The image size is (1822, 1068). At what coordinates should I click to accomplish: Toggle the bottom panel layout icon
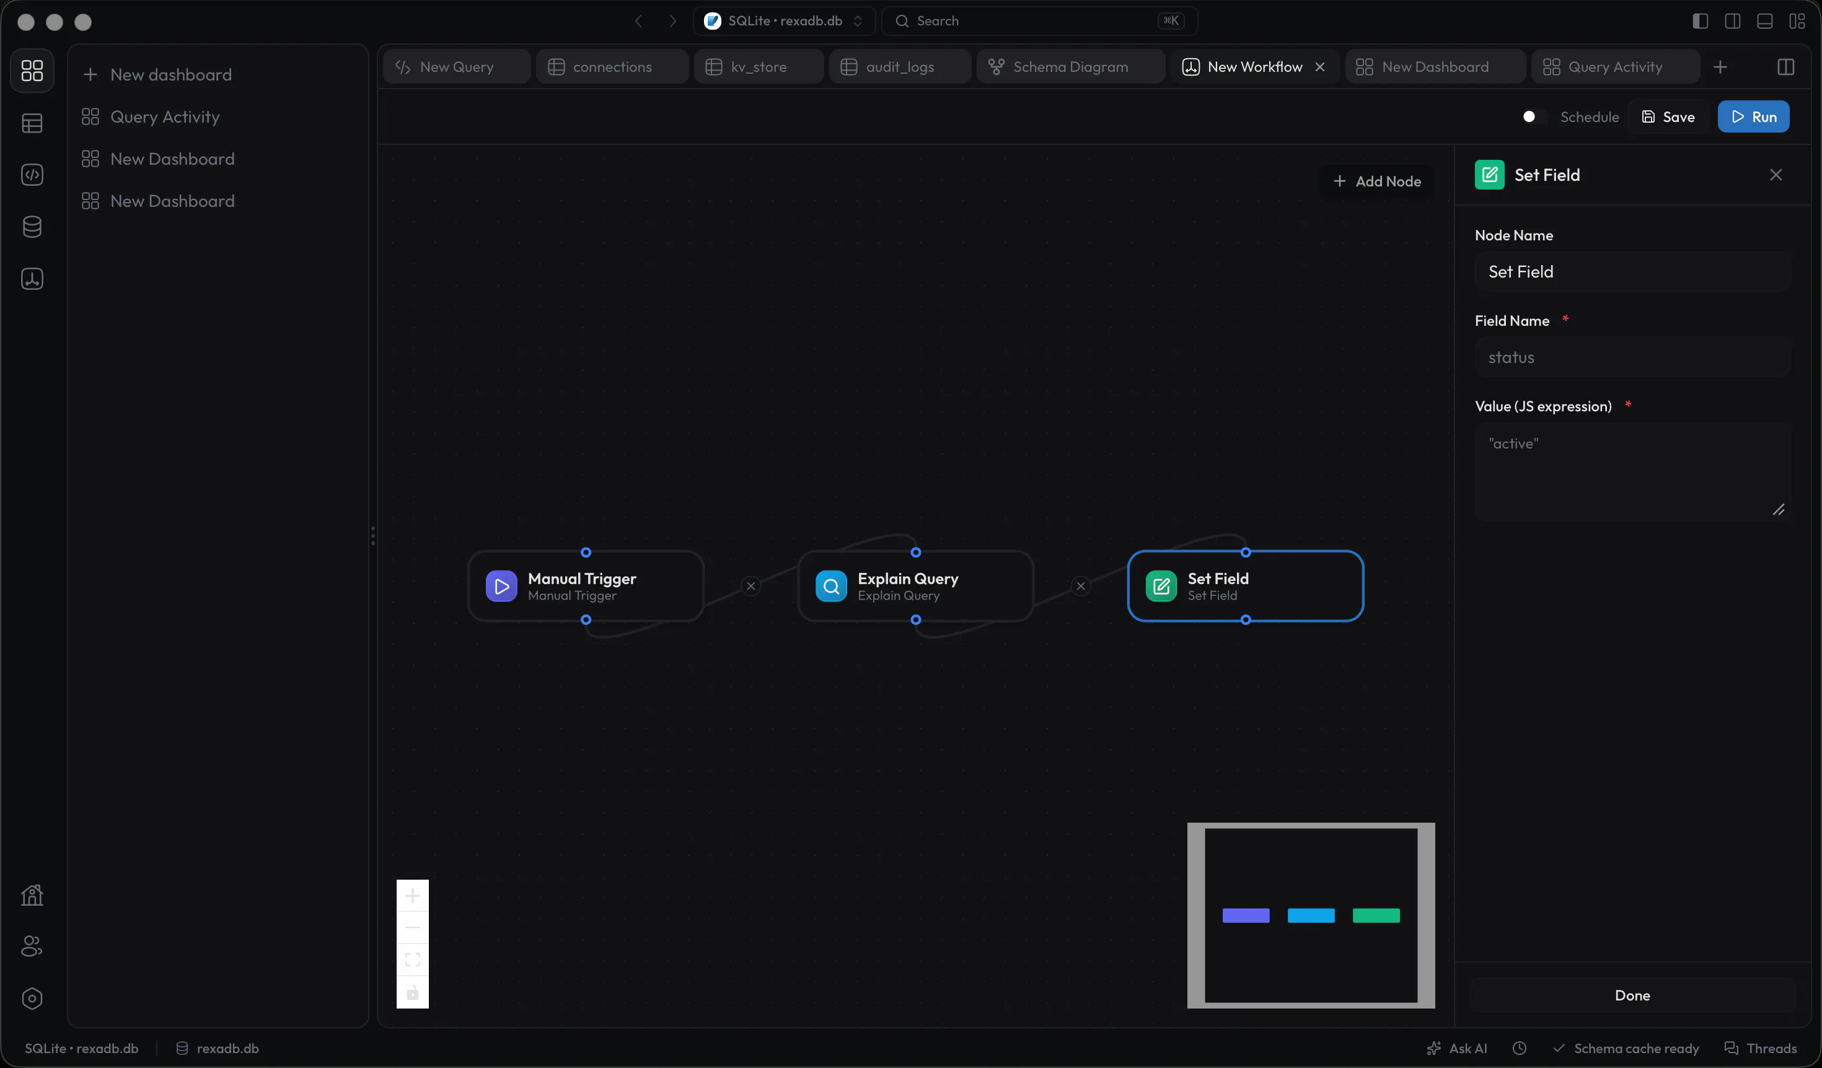pos(1765,21)
